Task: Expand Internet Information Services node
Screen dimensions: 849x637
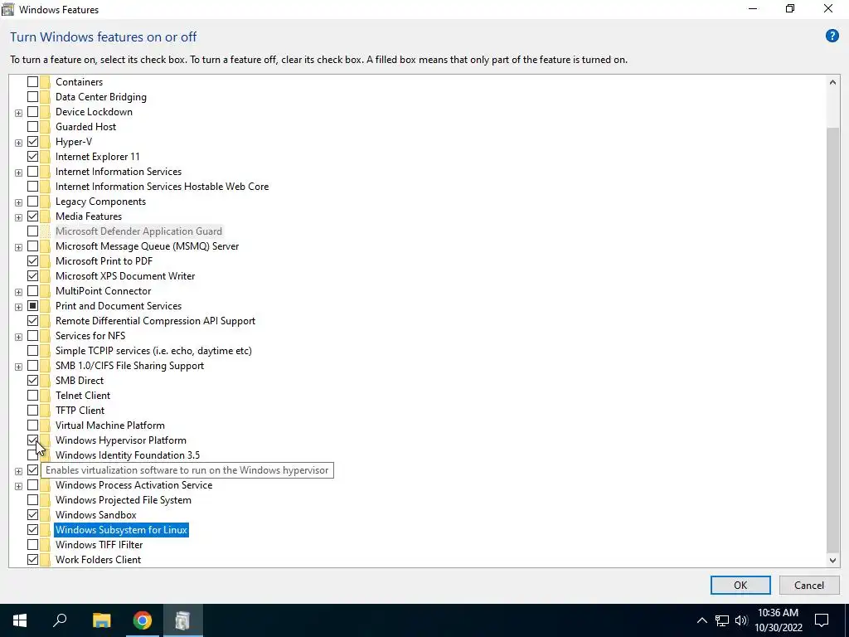Action: [x=18, y=173]
